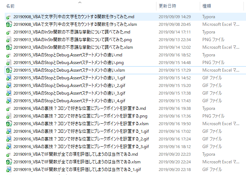Click GIF icon of 20190915 違い_3.gif

9,93
